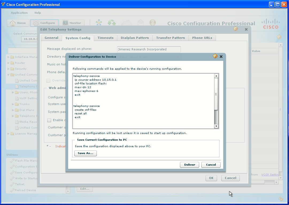Open Flash File Management utility
Viewport: 289px width, 205px height.
tap(24, 161)
